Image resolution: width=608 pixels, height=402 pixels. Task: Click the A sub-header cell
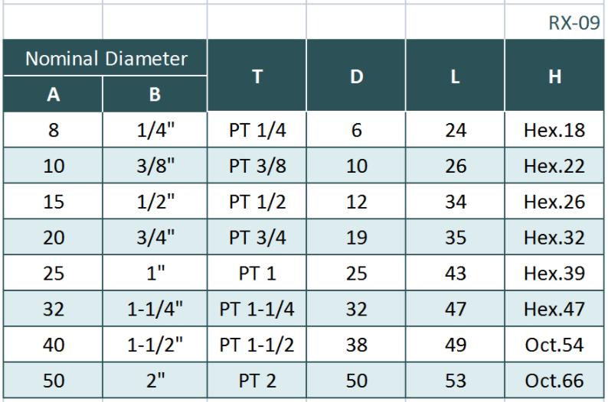[54, 95]
